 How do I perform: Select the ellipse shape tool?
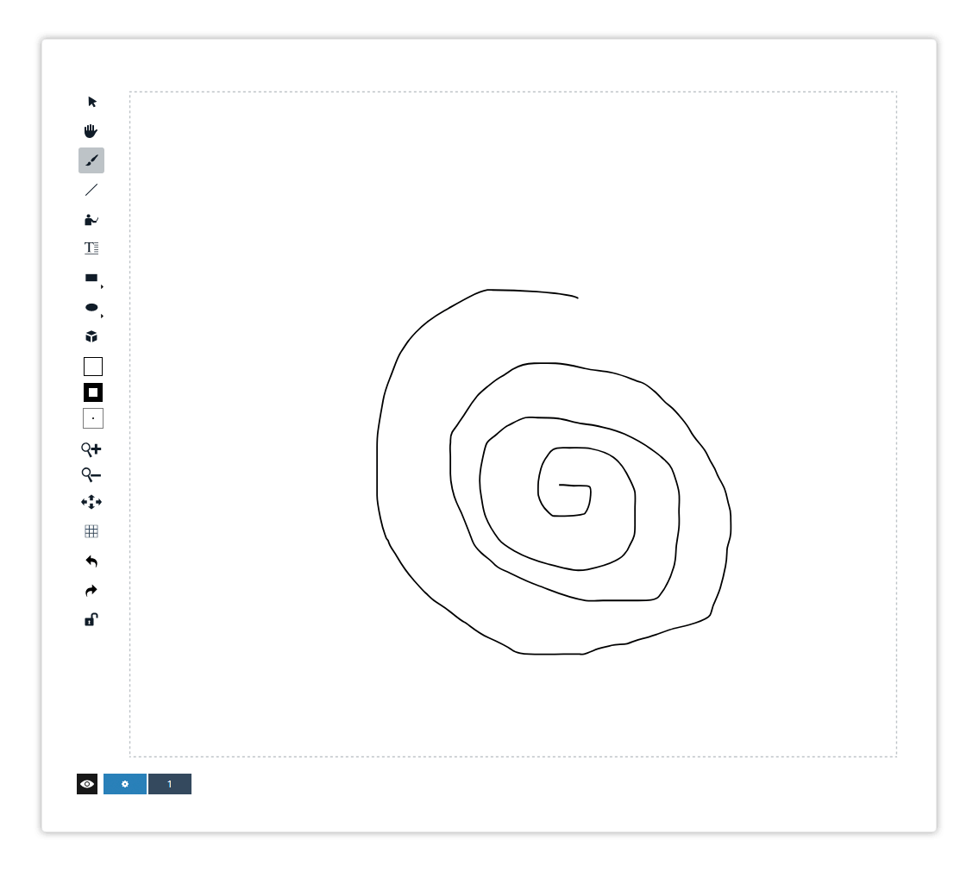pyautogui.click(x=91, y=307)
